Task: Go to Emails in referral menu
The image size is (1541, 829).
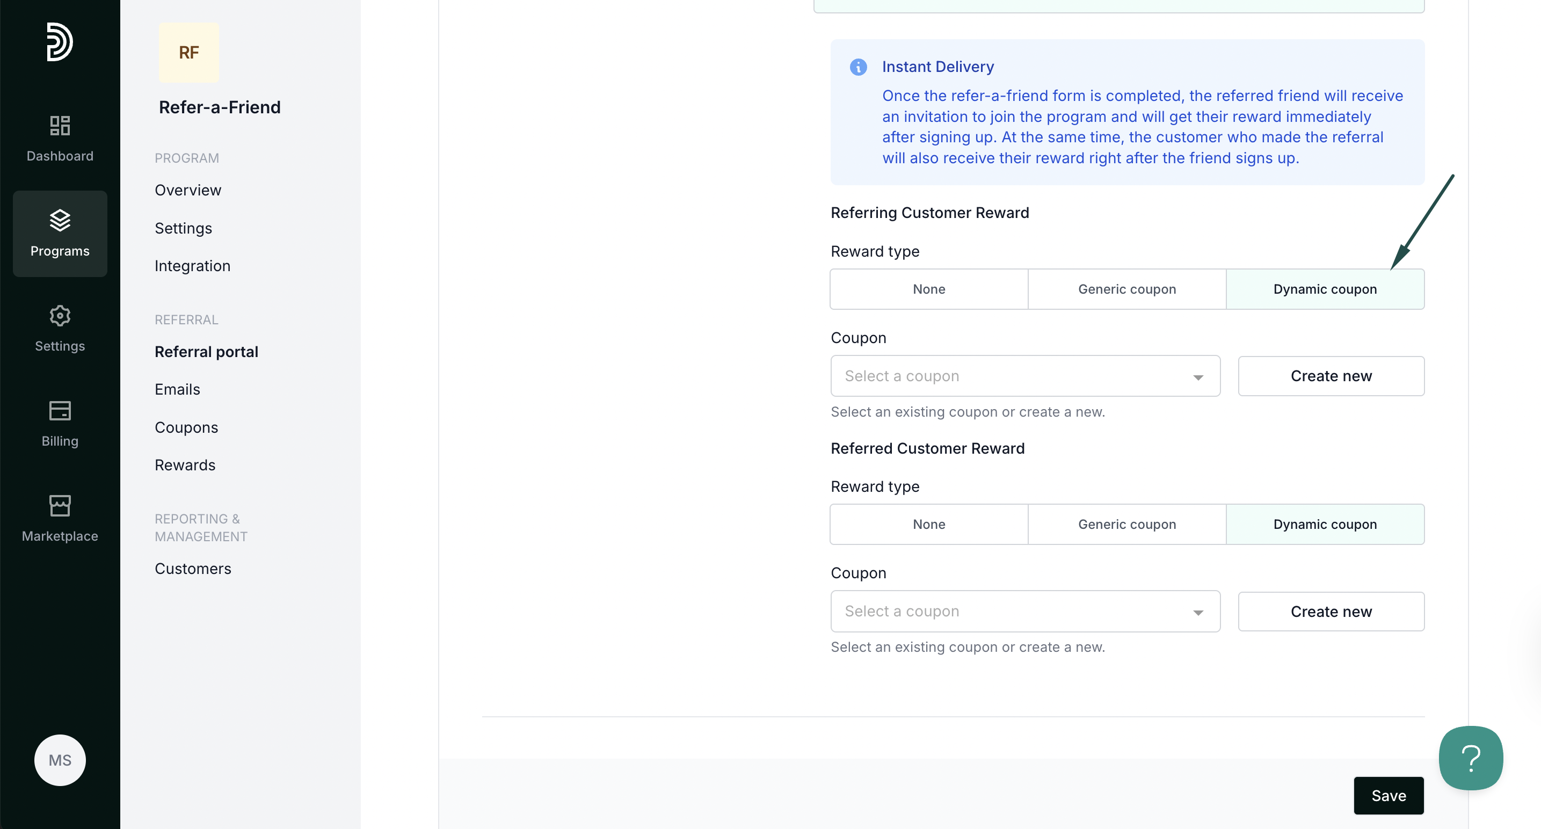Action: (177, 389)
